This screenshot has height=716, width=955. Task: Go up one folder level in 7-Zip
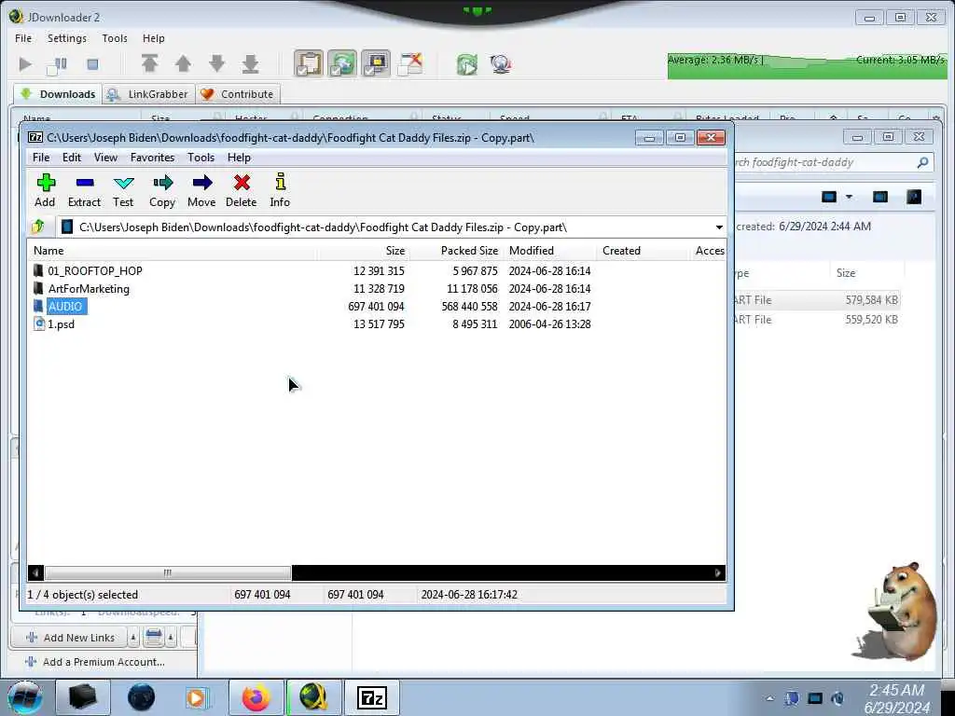[x=37, y=227]
